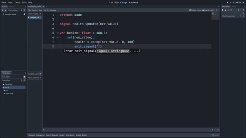The height and width of the screenshot is (138, 246).
Task: Open Scene dock extra options (three dots)
Action: click(x=24, y=10)
